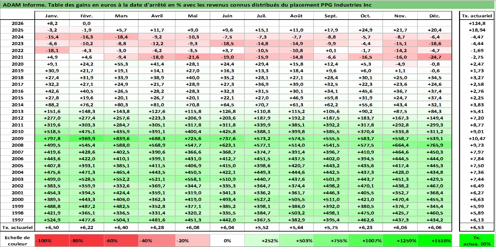This screenshot has width=496, height=247.
Task: Click the 2014 year row label
Action: (17, 105)
